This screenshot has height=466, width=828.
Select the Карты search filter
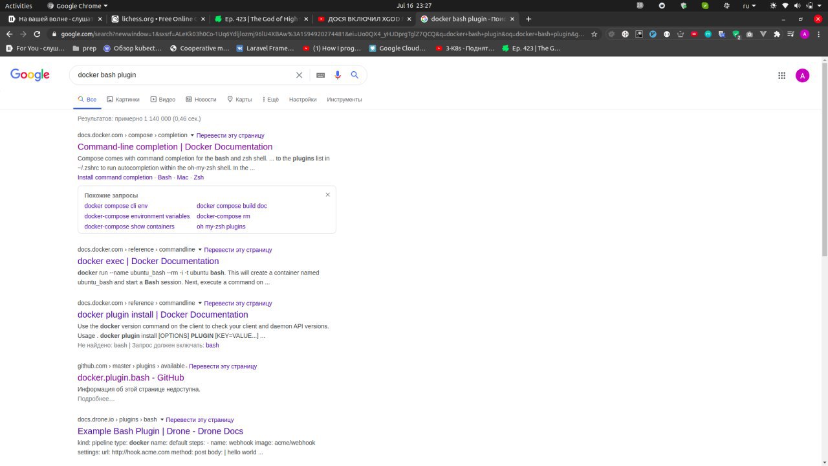[239, 100]
